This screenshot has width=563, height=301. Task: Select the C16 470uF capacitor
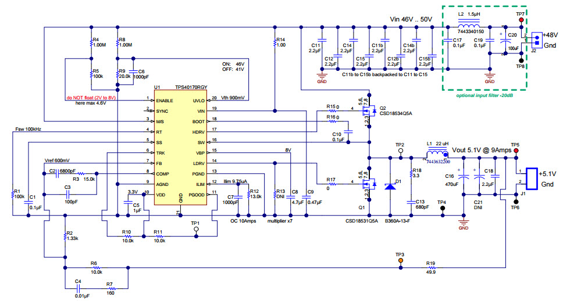coord(463,175)
